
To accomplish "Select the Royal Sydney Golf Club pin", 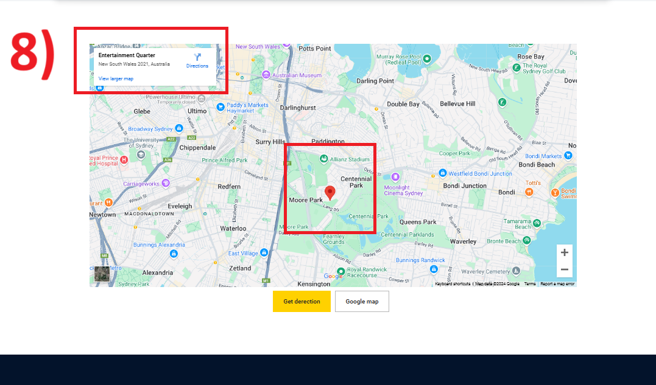I will (x=517, y=68).
